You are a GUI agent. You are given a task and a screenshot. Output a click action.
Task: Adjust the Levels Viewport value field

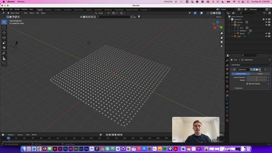coord(256,77)
